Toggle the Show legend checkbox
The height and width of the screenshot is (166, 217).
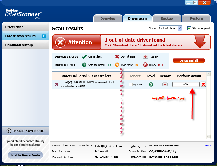click(x=189, y=28)
